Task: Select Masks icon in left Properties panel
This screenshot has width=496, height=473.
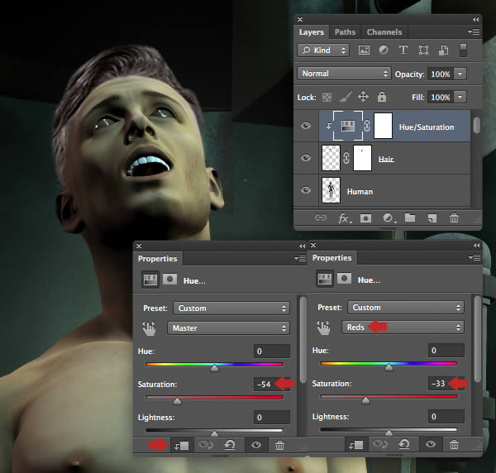Action: (169, 279)
